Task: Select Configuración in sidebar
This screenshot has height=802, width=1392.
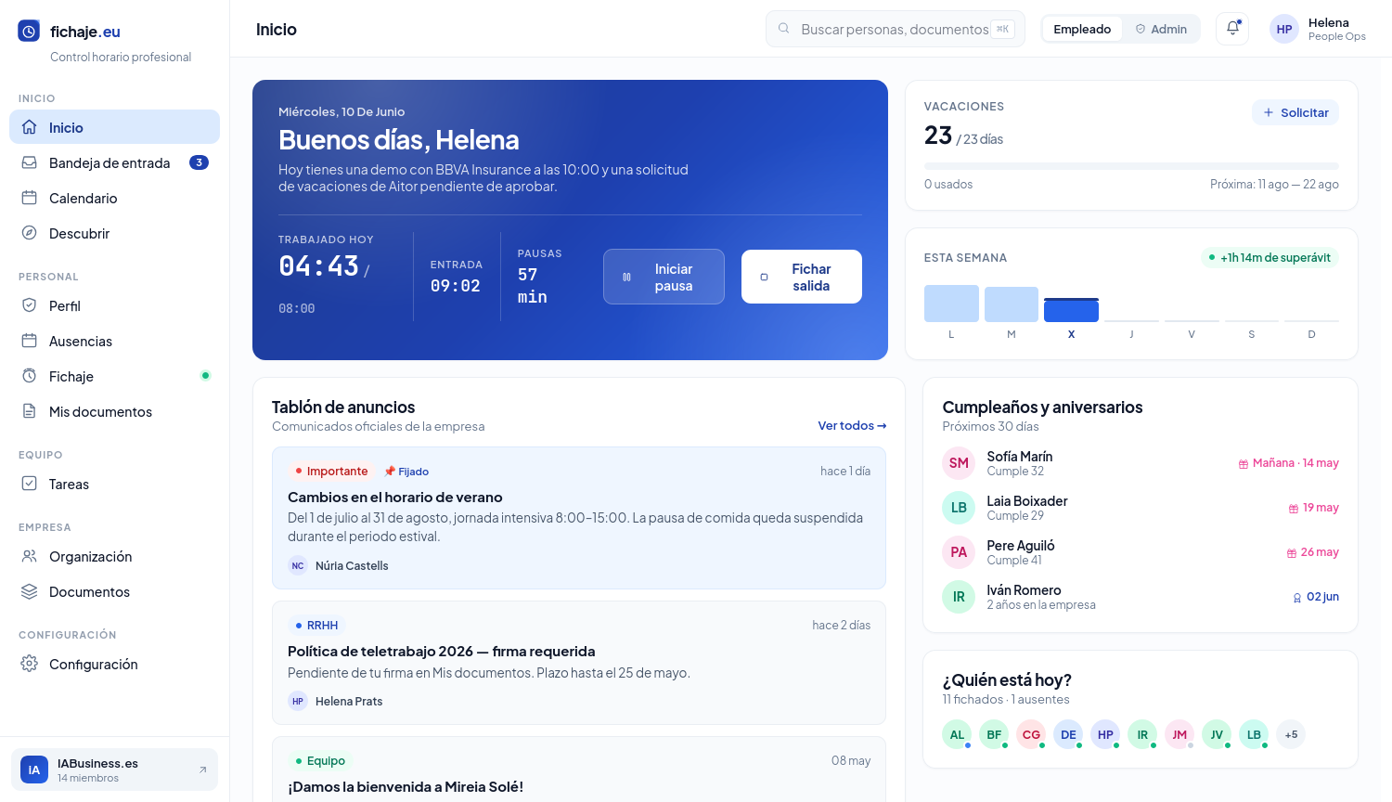Action: [x=114, y=664]
